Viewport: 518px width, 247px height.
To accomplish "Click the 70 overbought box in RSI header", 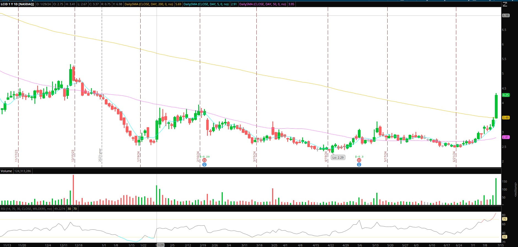I will [x=75, y=209].
